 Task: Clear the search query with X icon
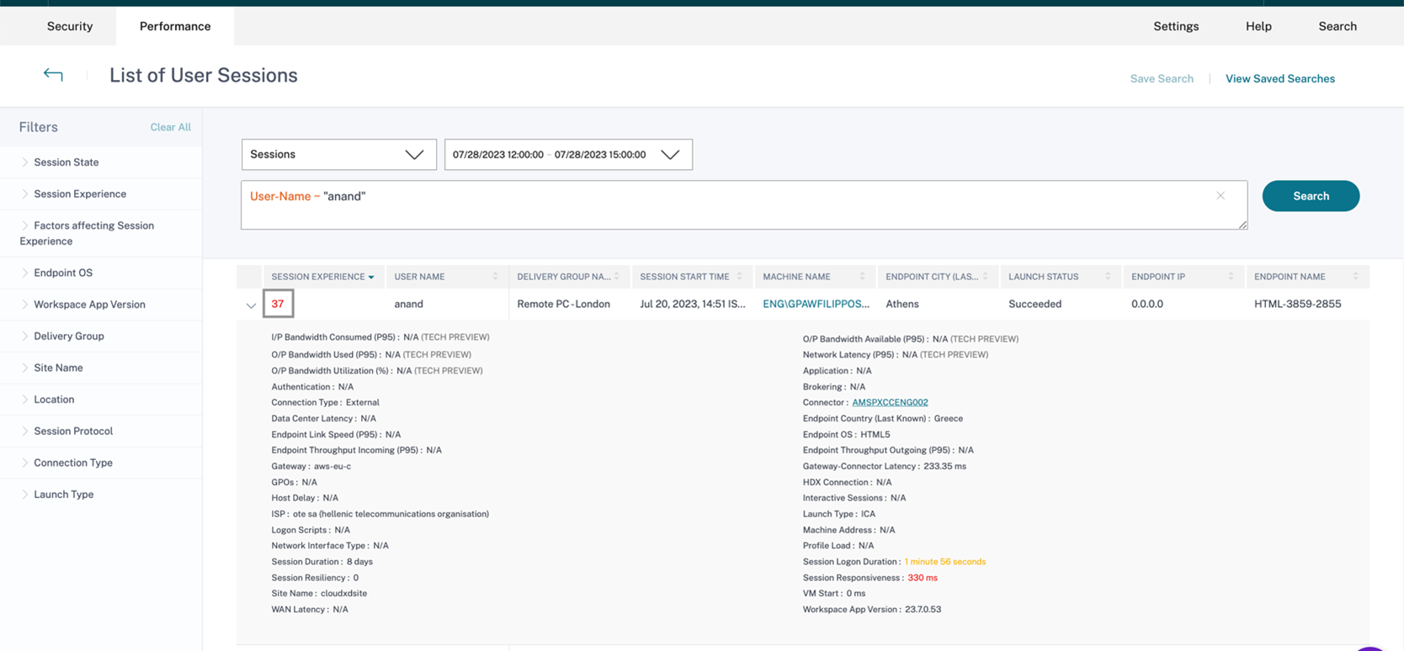coord(1220,196)
